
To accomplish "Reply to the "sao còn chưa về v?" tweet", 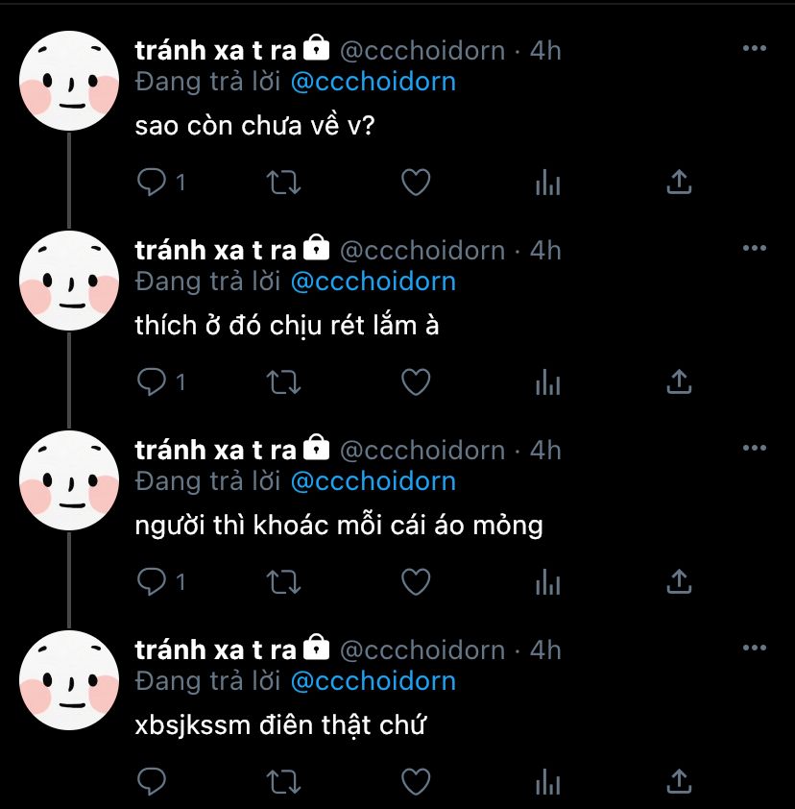I will pos(151,183).
